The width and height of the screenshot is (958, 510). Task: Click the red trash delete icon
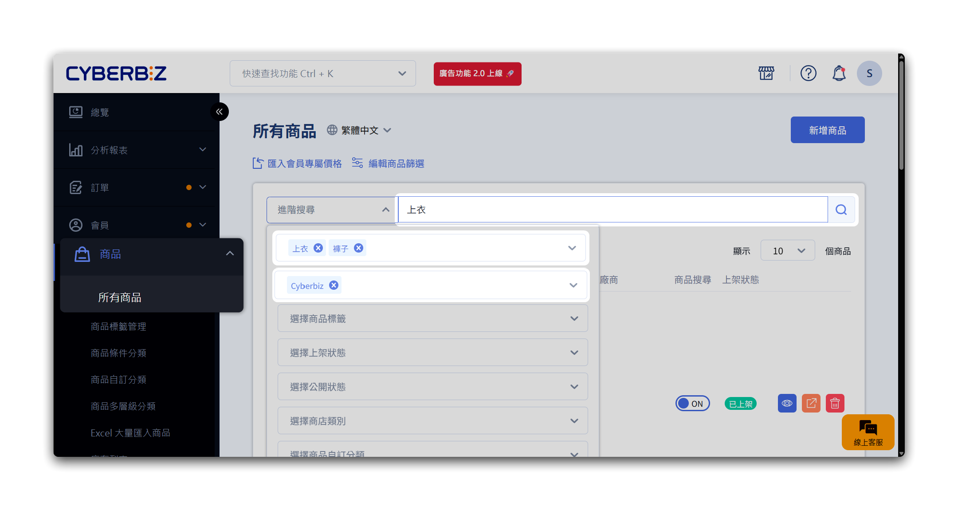(835, 403)
